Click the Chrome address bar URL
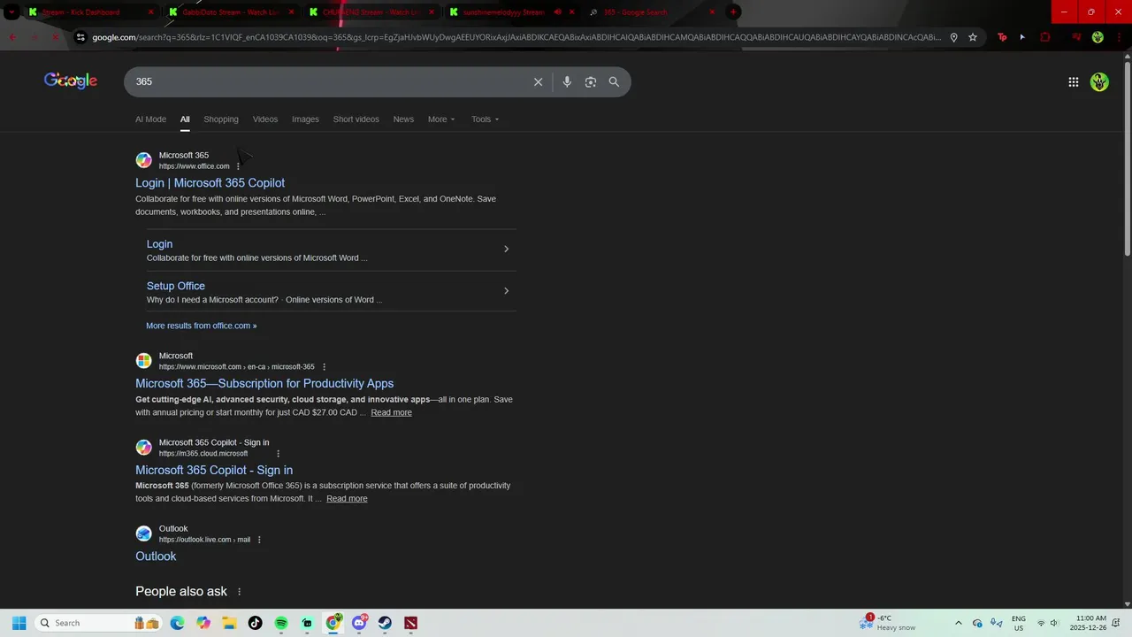 [x=516, y=37]
